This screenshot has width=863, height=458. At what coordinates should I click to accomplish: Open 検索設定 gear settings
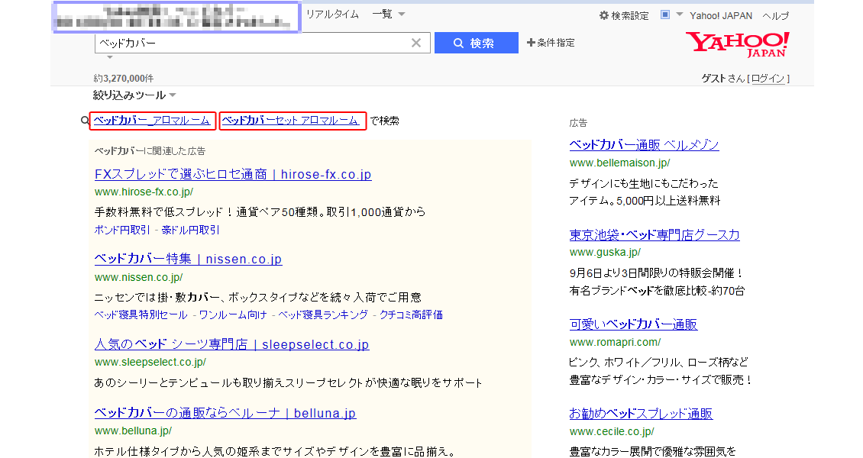coord(624,15)
